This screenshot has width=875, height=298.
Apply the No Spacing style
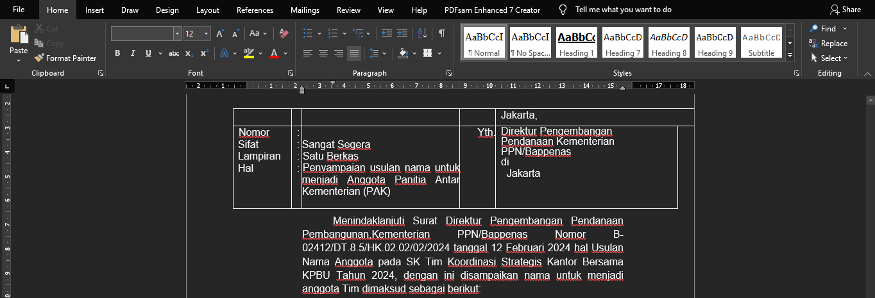tap(531, 42)
